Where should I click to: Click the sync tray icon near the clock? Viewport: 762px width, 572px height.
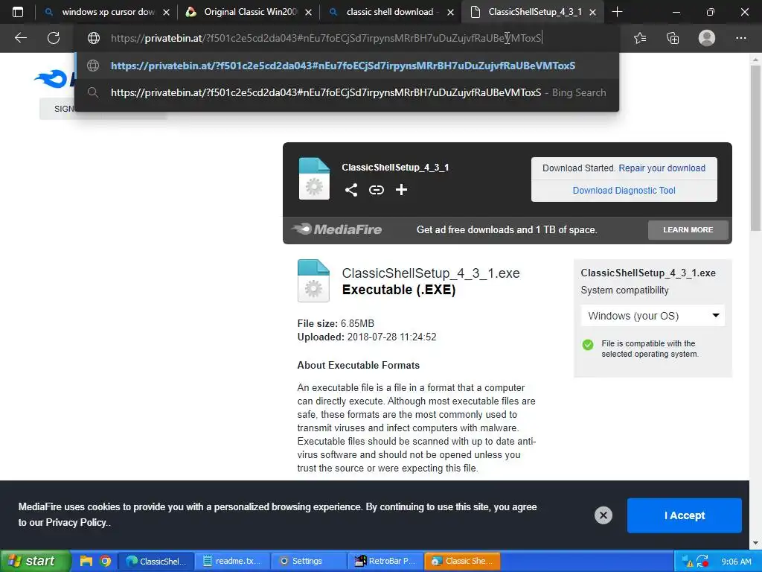pos(702,561)
